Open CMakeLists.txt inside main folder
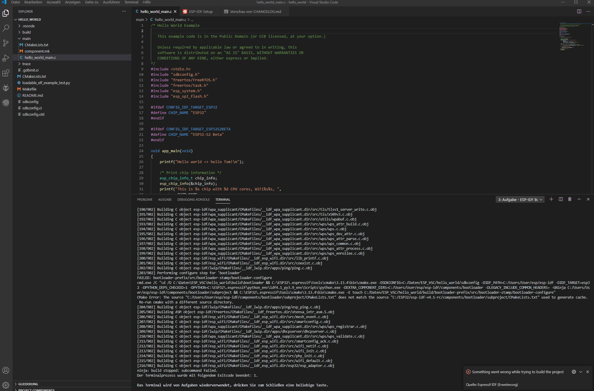Viewport: 594px width, 391px height. [36, 45]
